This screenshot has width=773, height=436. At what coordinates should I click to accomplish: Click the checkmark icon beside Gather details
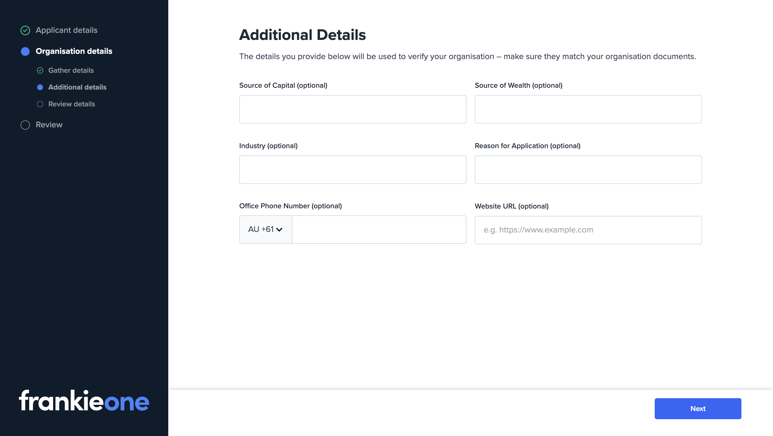[x=40, y=70]
